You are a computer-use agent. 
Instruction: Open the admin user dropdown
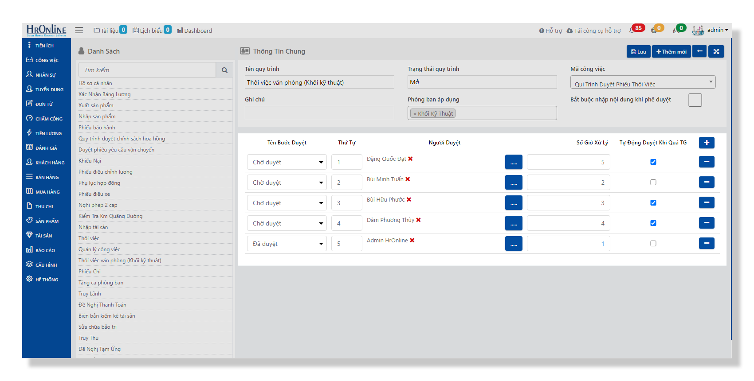pos(717,30)
